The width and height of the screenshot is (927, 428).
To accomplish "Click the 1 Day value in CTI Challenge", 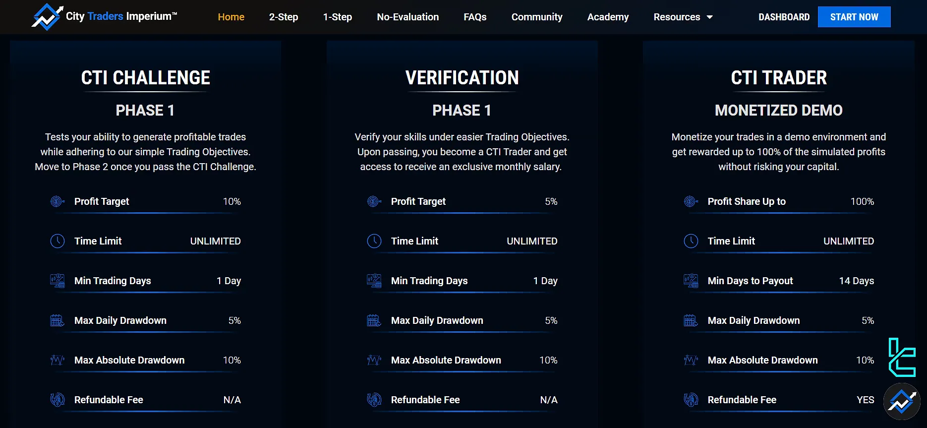I will coord(229,281).
